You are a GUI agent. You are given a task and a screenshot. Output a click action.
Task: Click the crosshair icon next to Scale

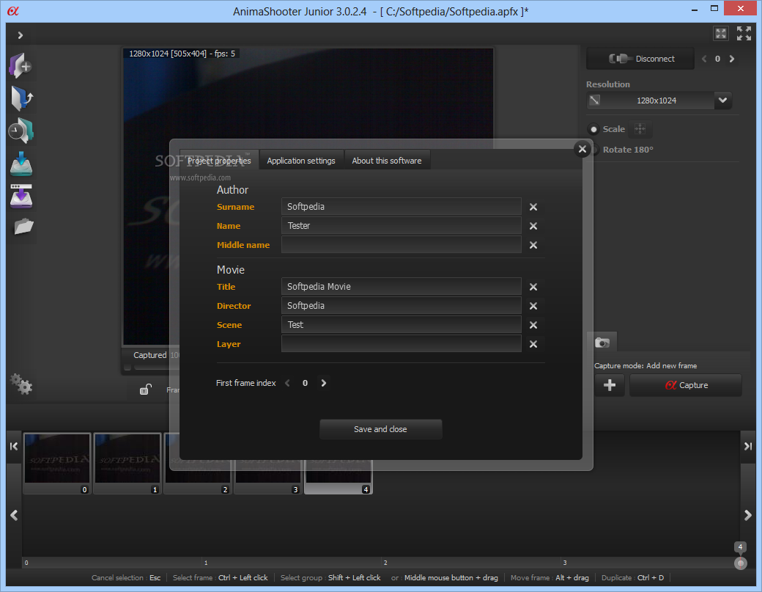(640, 129)
